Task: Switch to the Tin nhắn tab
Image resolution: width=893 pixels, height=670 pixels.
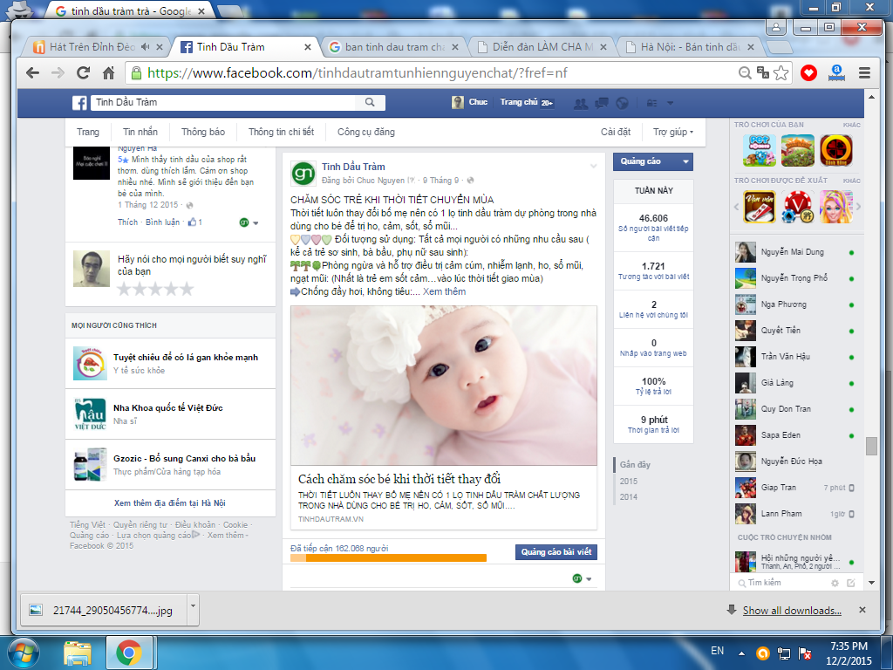Action: pyautogui.click(x=140, y=133)
